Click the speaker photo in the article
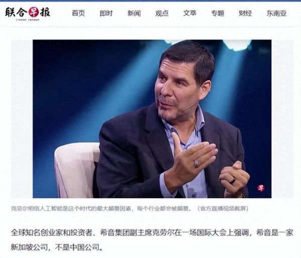 coord(152,119)
